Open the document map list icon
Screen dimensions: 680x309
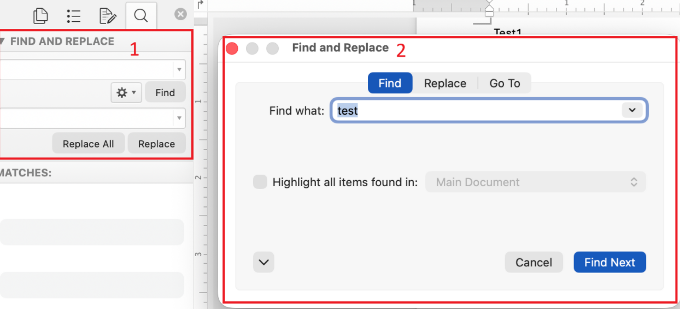click(74, 16)
